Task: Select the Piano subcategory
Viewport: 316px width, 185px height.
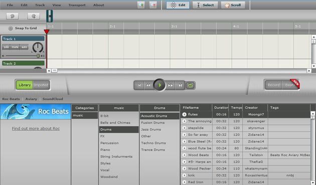Action: 119,149
